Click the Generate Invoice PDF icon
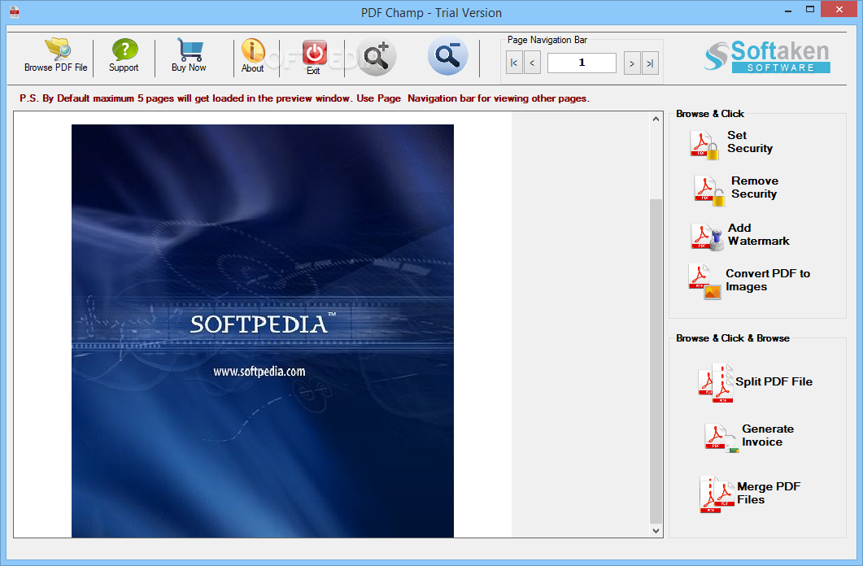 tap(721, 438)
